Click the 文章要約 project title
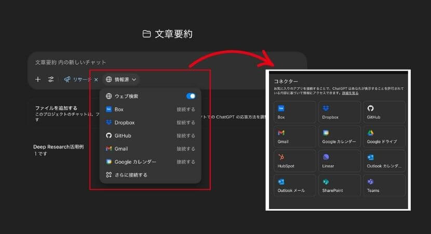431x234 pixels. 173,34
